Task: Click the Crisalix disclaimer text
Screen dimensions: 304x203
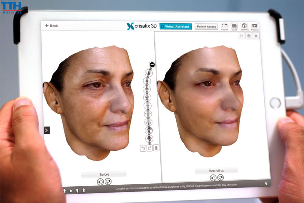Action: [x=176, y=186]
